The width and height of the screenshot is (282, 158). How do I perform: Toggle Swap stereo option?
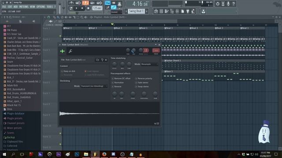pos(142,86)
